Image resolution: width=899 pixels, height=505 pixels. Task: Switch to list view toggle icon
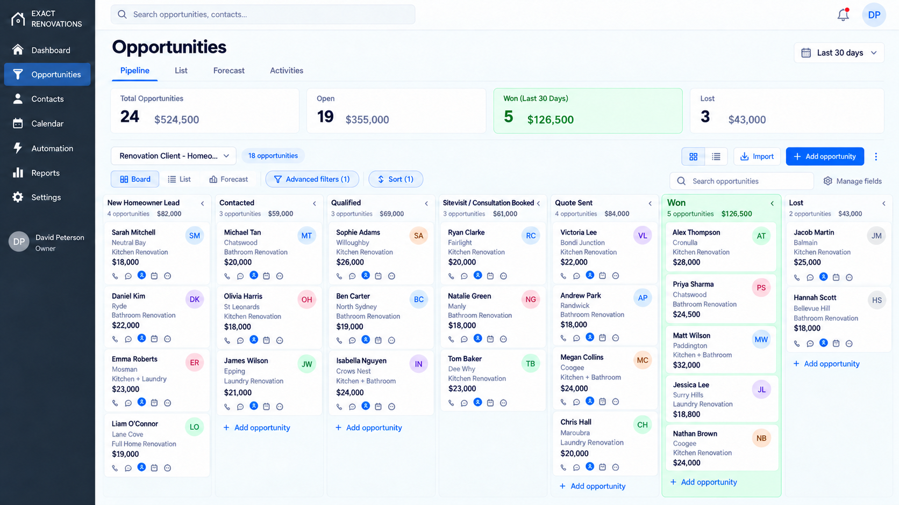tap(716, 157)
